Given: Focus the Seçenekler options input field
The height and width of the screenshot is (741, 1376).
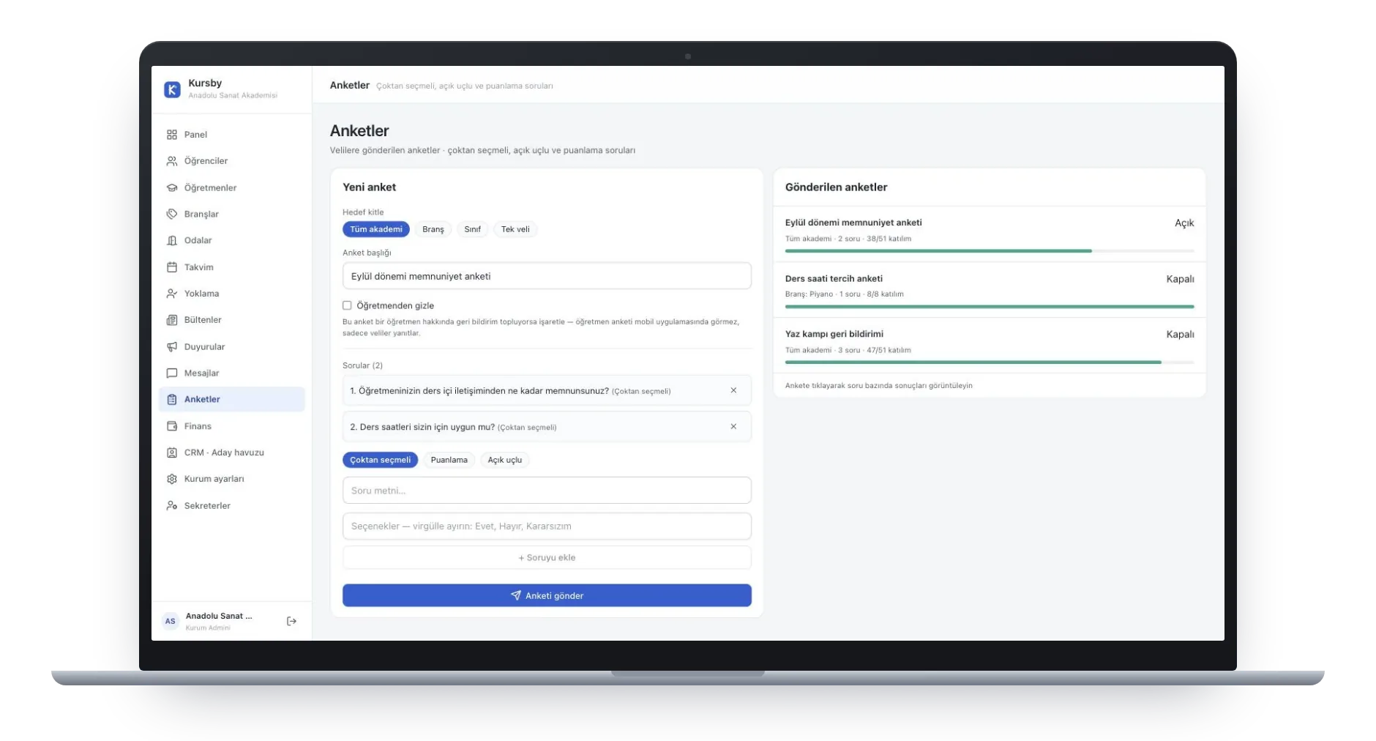Looking at the screenshot, I should coord(547,526).
